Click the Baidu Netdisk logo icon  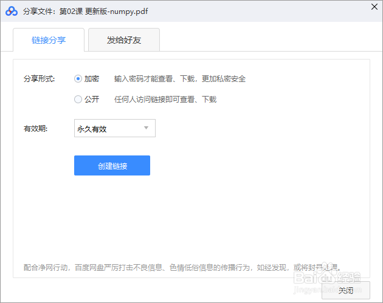12,11
